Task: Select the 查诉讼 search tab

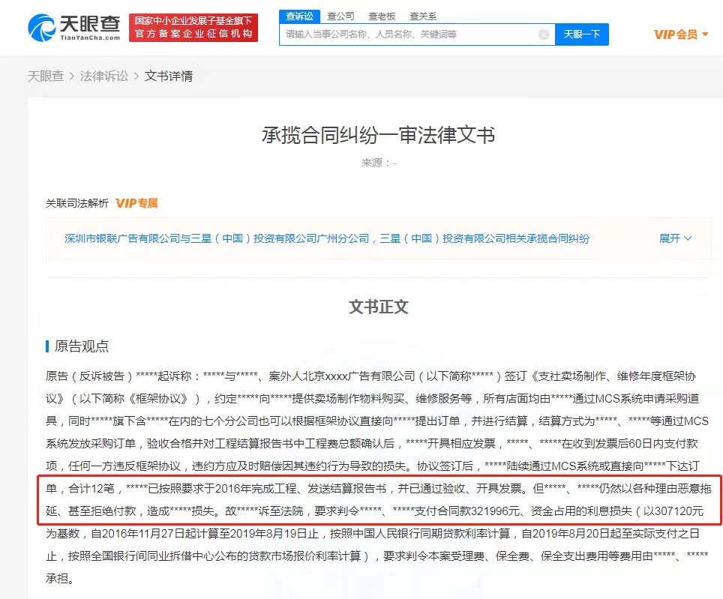Action: click(299, 16)
